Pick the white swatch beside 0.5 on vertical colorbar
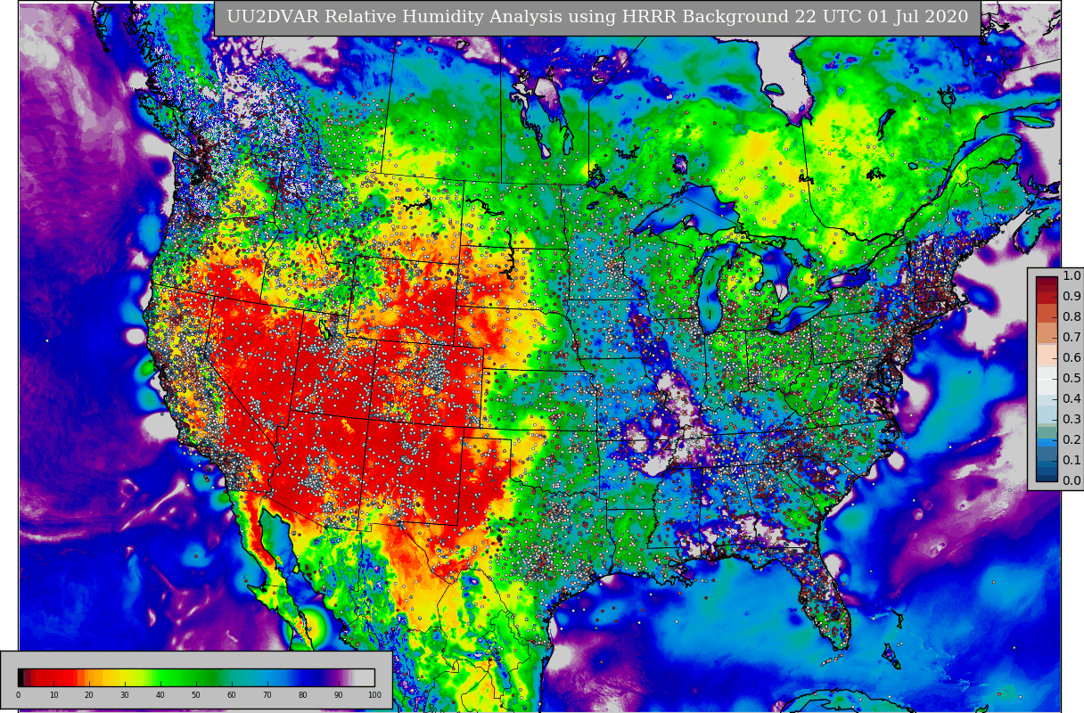1084x713 pixels. (1047, 381)
